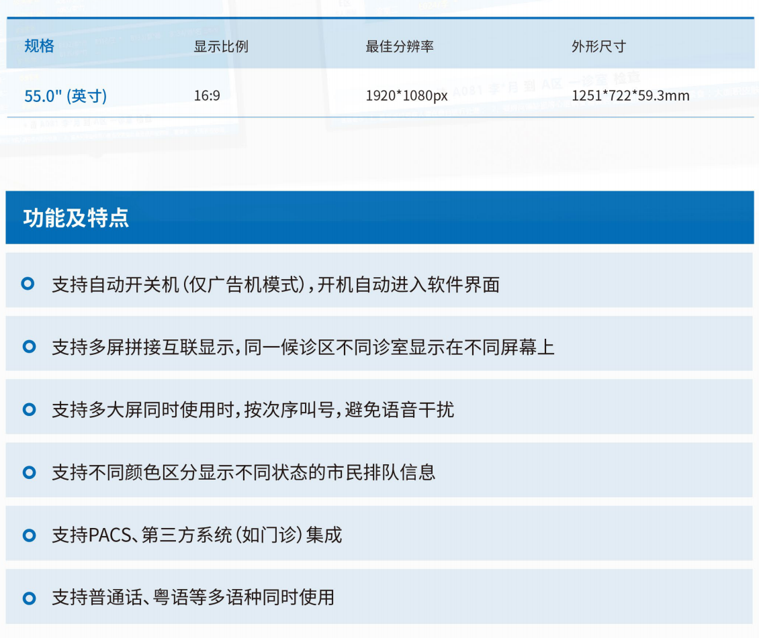Click the 规格 column header
759x638 pixels.
[x=39, y=46]
